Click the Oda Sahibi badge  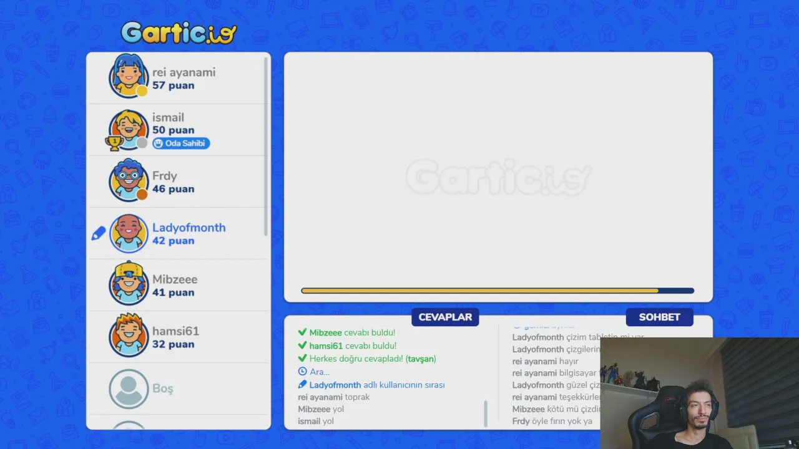[181, 143]
